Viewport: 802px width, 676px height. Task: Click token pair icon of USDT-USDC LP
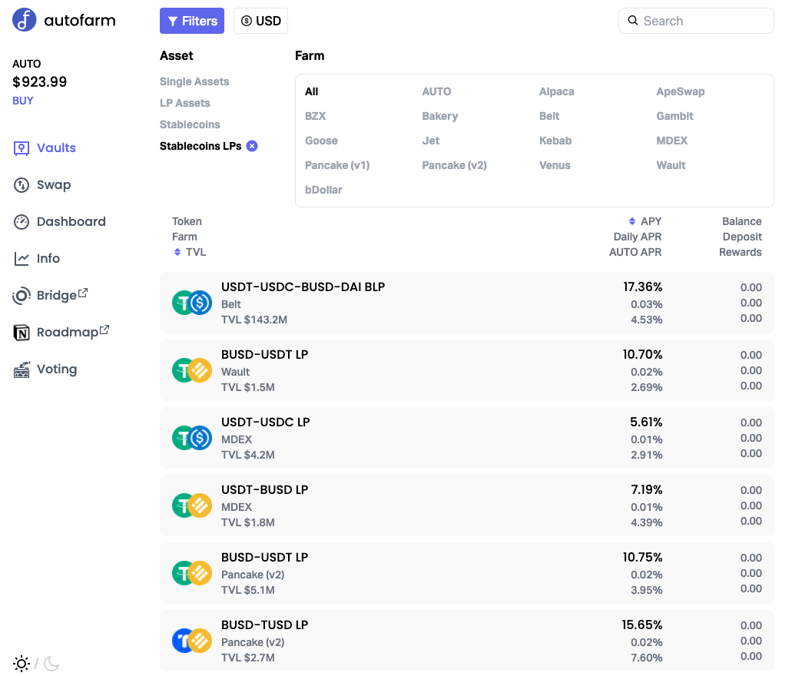[192, 438]
